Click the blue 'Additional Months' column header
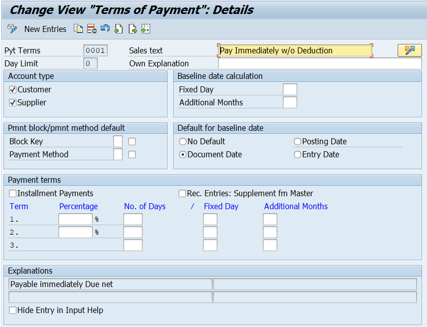The height and width of the screenshot is (327, 427). tap(296, 206)
